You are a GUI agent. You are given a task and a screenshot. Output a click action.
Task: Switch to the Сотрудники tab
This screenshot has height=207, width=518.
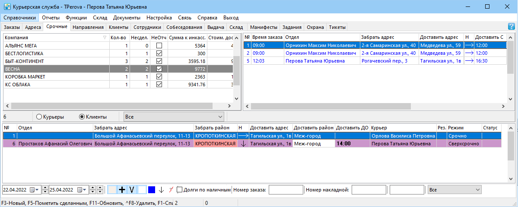(x=147, y=27)
